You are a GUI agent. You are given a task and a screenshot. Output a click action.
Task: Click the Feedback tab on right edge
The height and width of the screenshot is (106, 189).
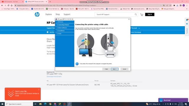pos(187,31)
